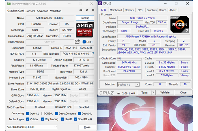This screenshot has width=198, height=131.
Task: Click the BIOS Version Unknown field
Action: (49, 42)
